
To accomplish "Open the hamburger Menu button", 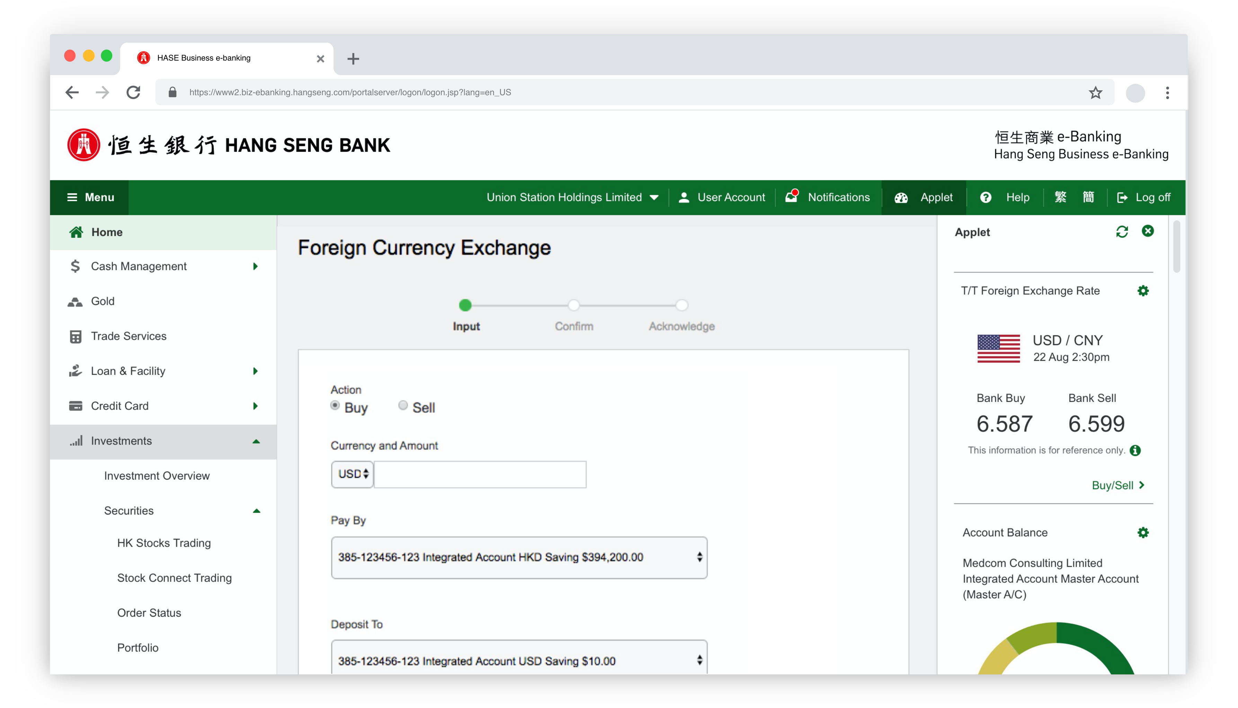I will [90, 197].
